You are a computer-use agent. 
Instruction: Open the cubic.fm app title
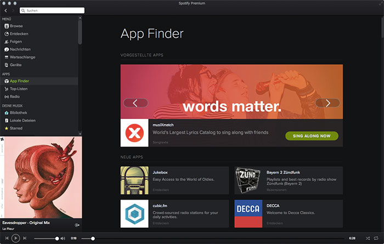[x=160, y=206]
